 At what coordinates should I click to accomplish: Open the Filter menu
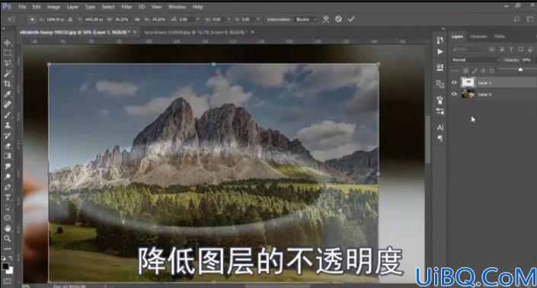[126, 7]
